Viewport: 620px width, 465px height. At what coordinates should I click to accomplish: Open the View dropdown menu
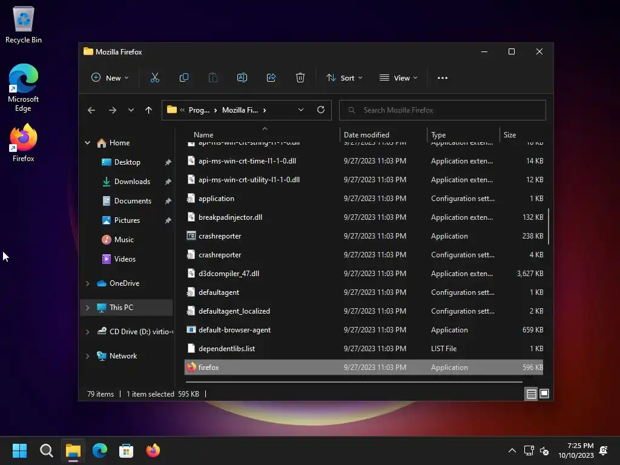pos(398,78)
